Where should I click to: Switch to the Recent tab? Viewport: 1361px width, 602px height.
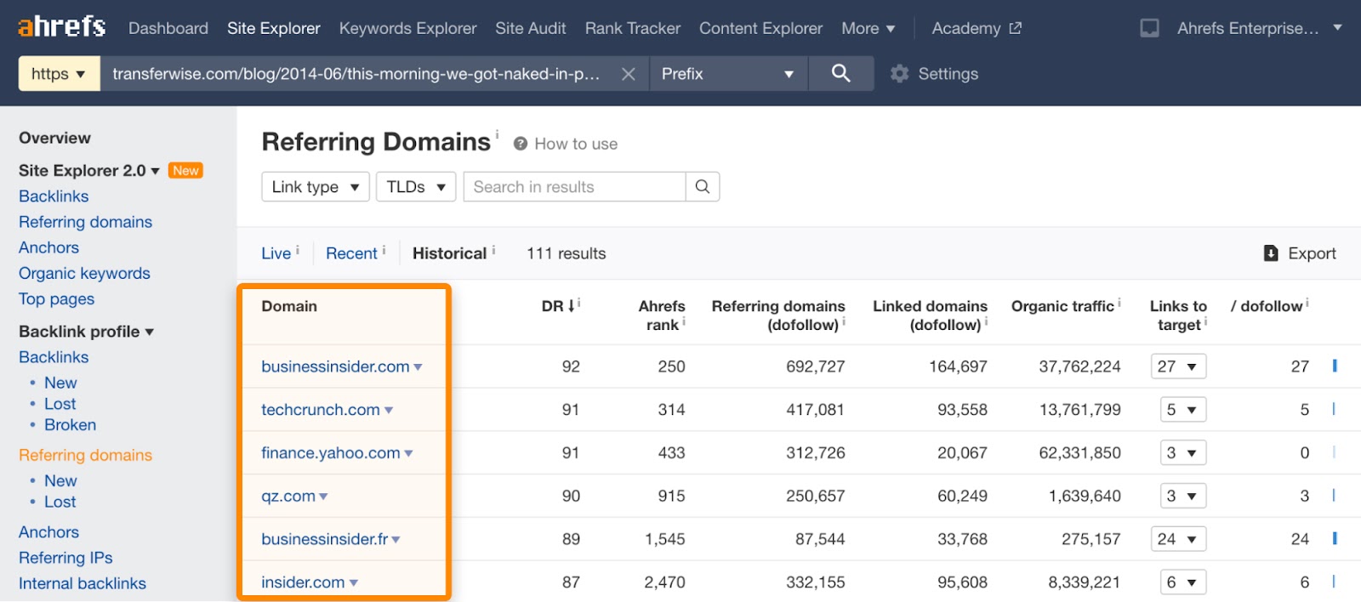coord(350,253)
